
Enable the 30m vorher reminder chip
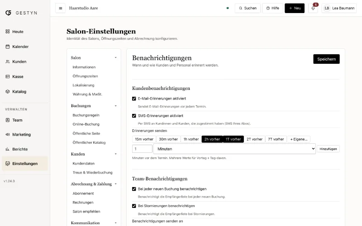click(x=168, y=139)
